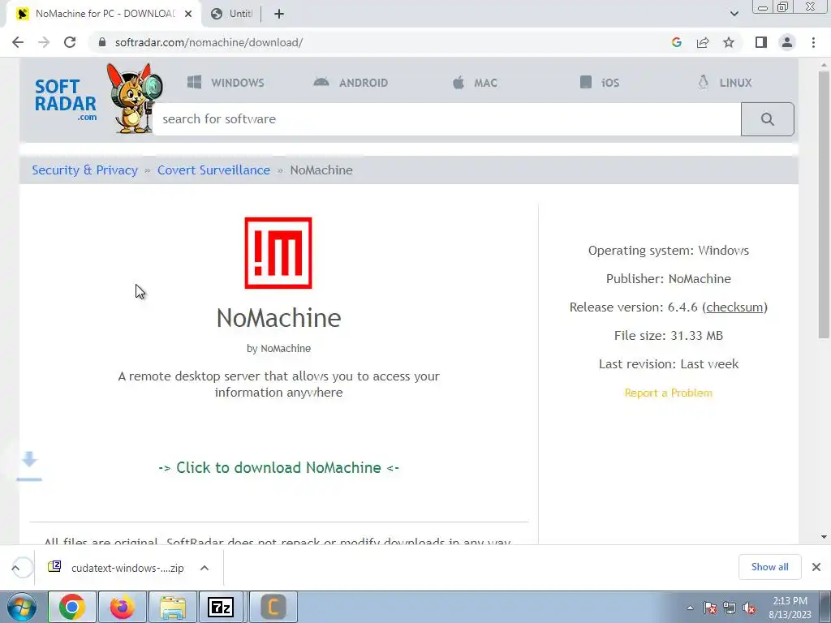Click the NoMachine breadcrumb text

click(x=321, y=170)
